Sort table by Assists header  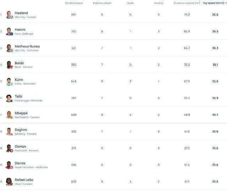coord(159,3)
